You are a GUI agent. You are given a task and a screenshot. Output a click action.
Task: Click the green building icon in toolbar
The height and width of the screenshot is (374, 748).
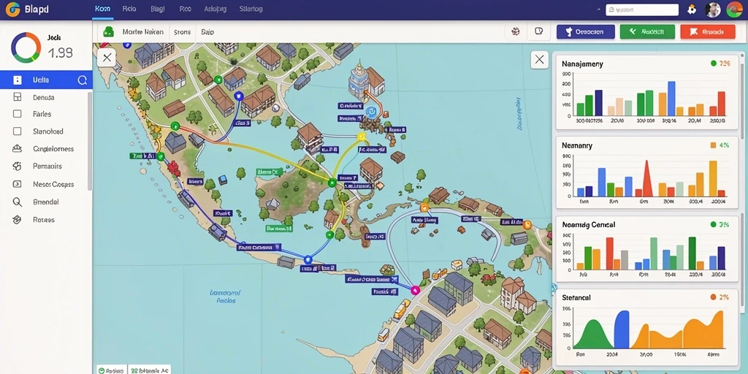click(109, 32)
